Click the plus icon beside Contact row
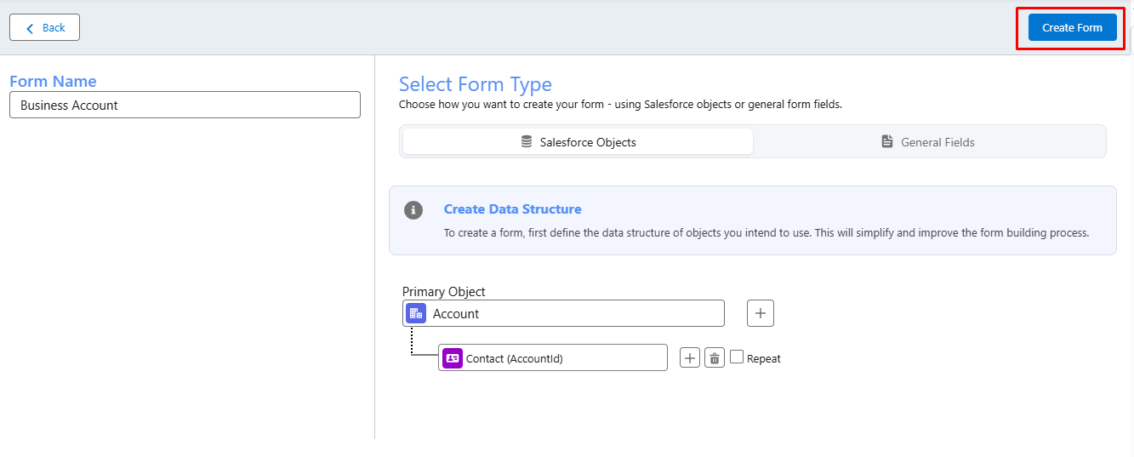Image resolution: width=1134 pixels, height=457 pixels. (x=690, y=358)
